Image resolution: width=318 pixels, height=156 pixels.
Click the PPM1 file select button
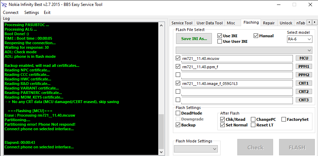click(304, 67)
